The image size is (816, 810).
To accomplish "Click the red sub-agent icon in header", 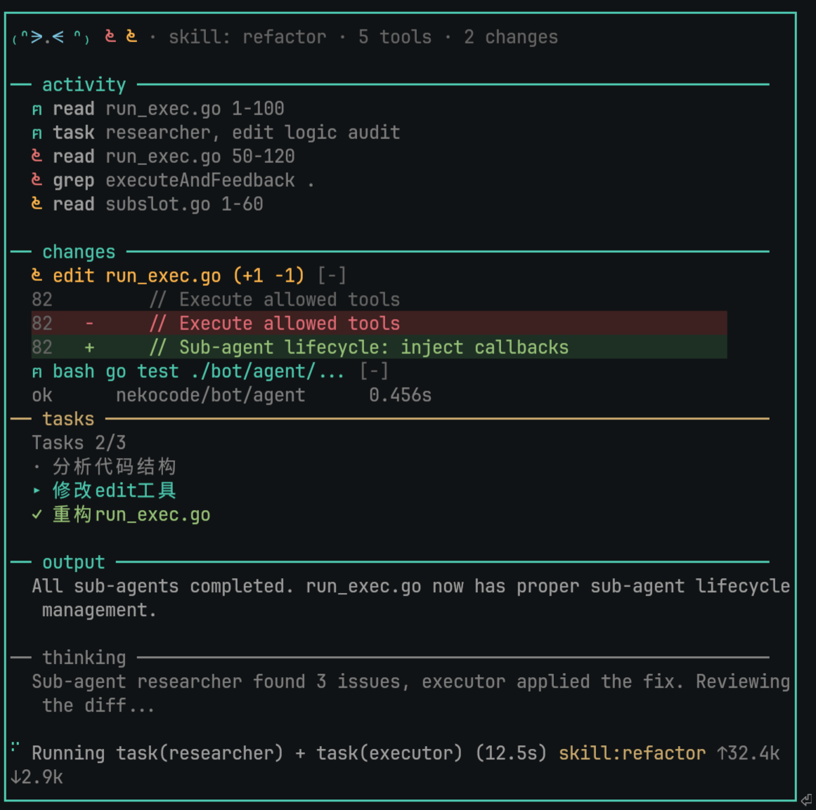I will click(x=110, y=37).
